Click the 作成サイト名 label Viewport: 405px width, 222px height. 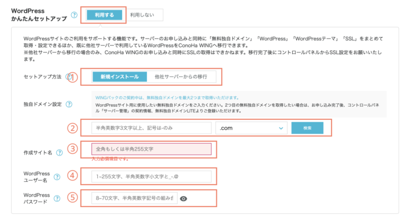[38, 153]
